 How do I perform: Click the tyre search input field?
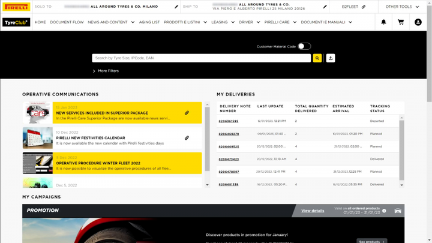pos(202,58)
